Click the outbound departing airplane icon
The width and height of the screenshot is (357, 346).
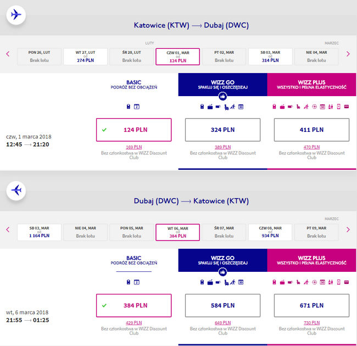tap(16, 15)
